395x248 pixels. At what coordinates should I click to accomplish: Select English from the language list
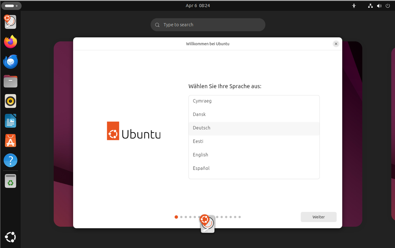click(201, 155)
